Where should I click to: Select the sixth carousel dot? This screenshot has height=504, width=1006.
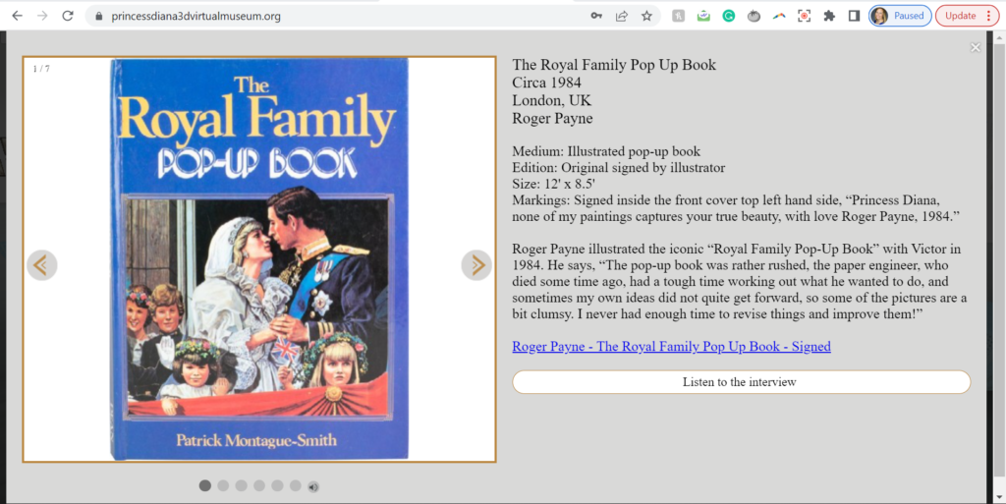point(296,485)
